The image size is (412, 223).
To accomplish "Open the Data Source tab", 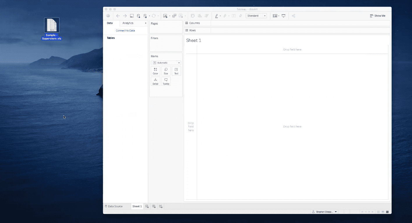I will (x=116, y=206).
